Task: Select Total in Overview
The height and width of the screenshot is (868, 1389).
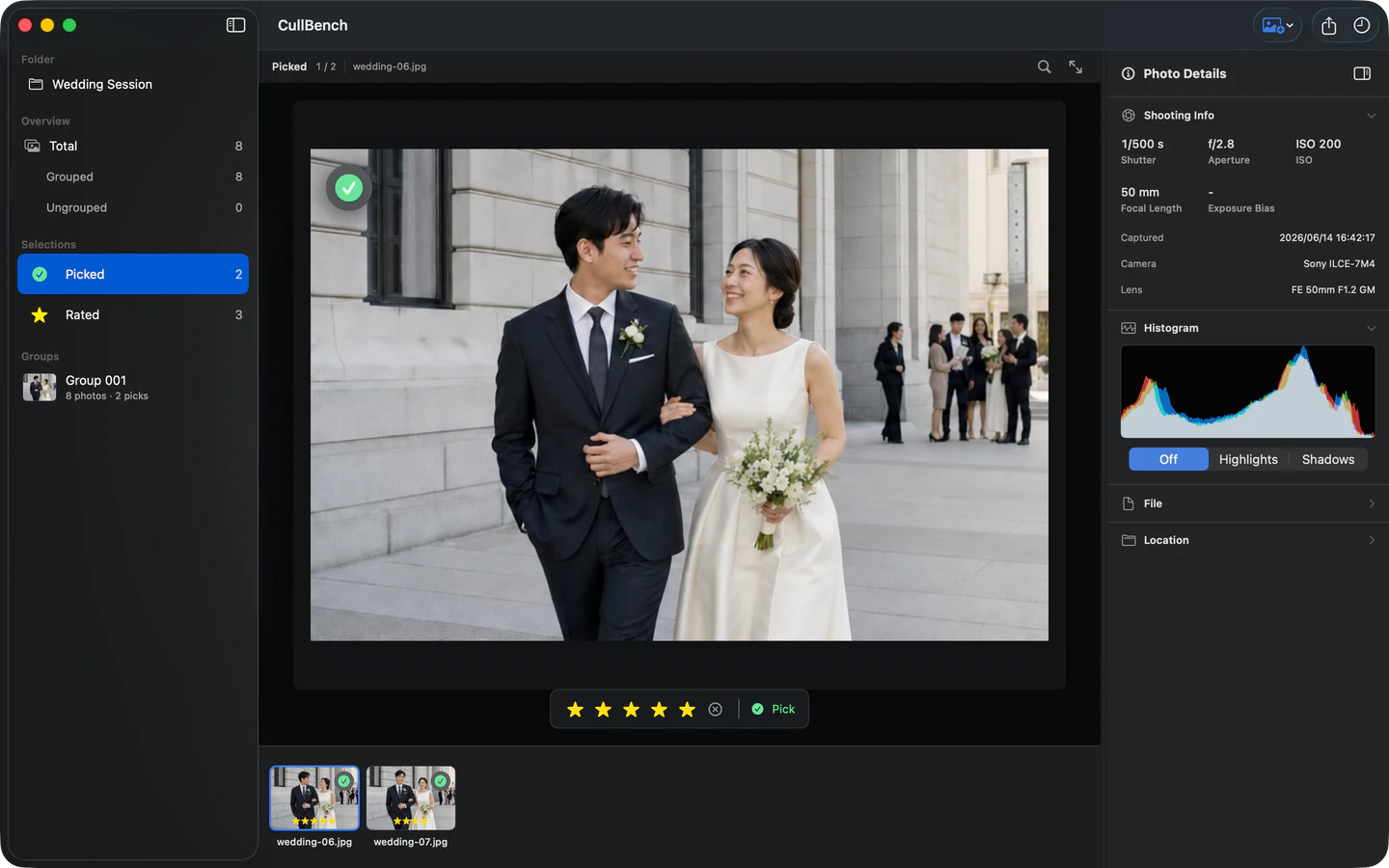Action: pyautogui.click(x=133, y=146)
